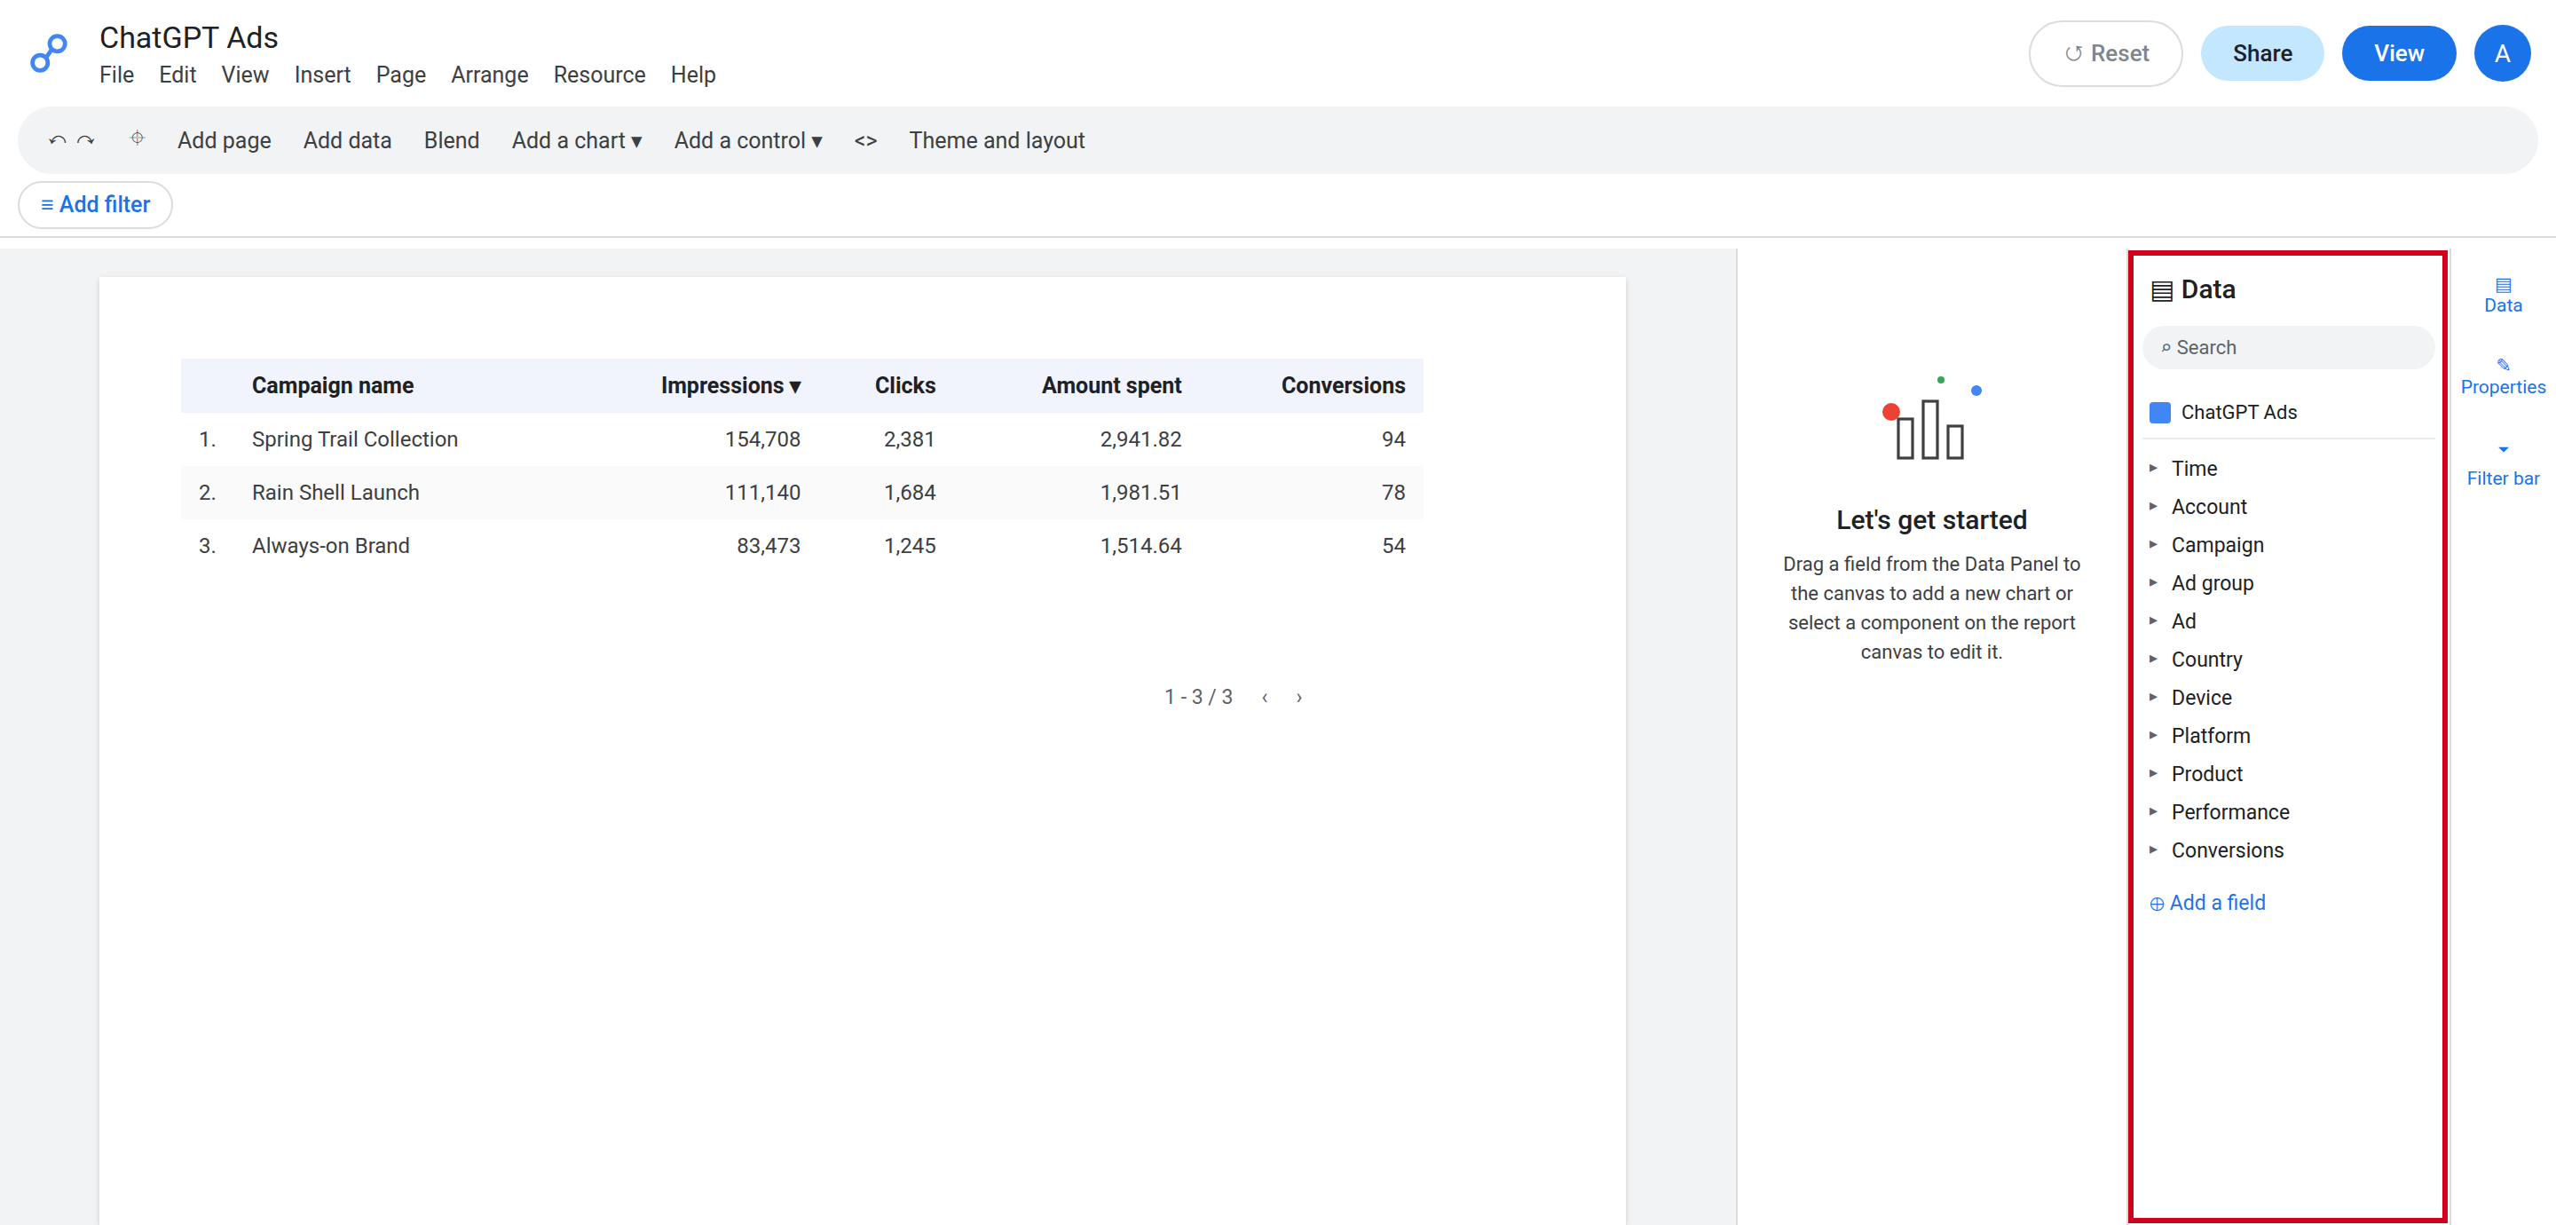Open the Resource menu
The height and width of the screenshot is (1225, 2556).
pos(599,75)
